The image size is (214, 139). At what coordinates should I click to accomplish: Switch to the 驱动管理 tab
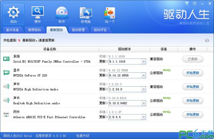78,30
